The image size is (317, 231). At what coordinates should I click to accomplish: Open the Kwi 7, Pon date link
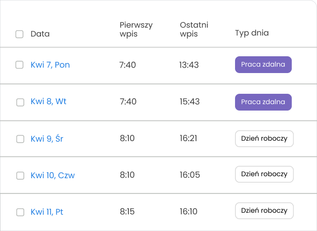[x=50, y=65]
